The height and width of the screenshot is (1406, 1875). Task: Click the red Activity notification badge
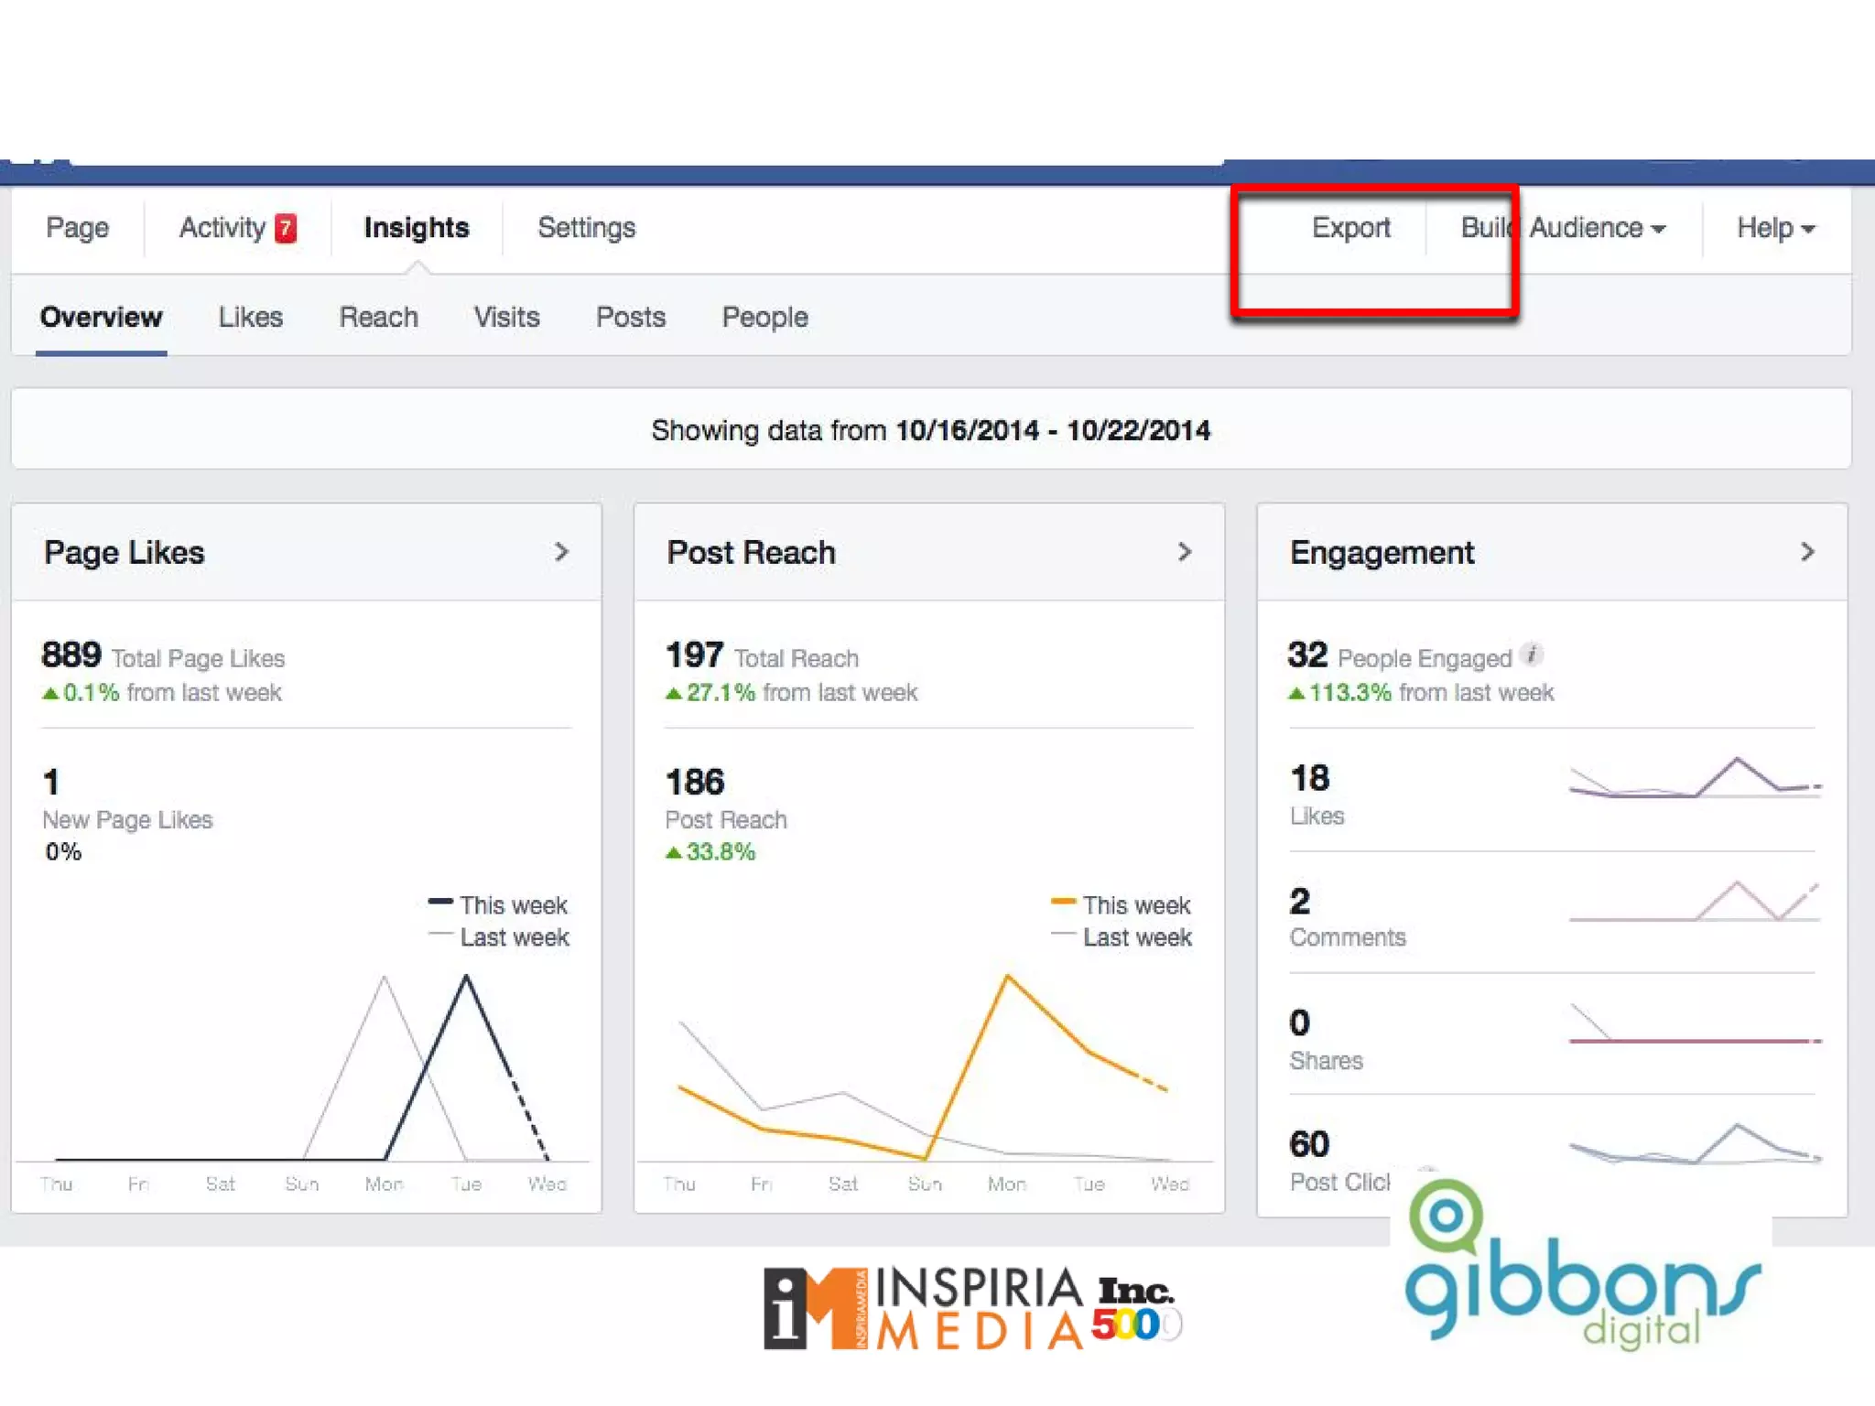click(286, 228)
